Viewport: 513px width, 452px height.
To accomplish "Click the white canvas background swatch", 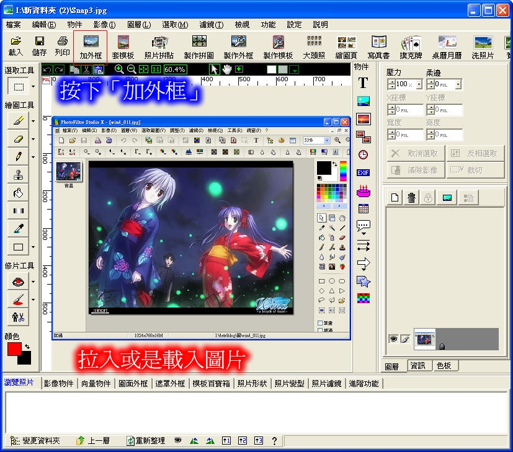I will click(x=272, y=69).
